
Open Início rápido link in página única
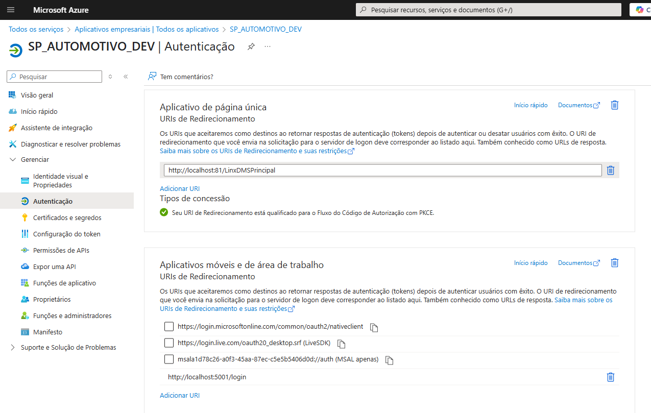(x=531, y=105)
